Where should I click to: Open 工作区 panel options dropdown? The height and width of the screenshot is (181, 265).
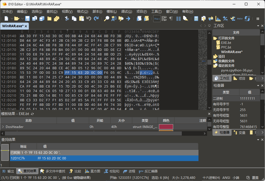258,26
